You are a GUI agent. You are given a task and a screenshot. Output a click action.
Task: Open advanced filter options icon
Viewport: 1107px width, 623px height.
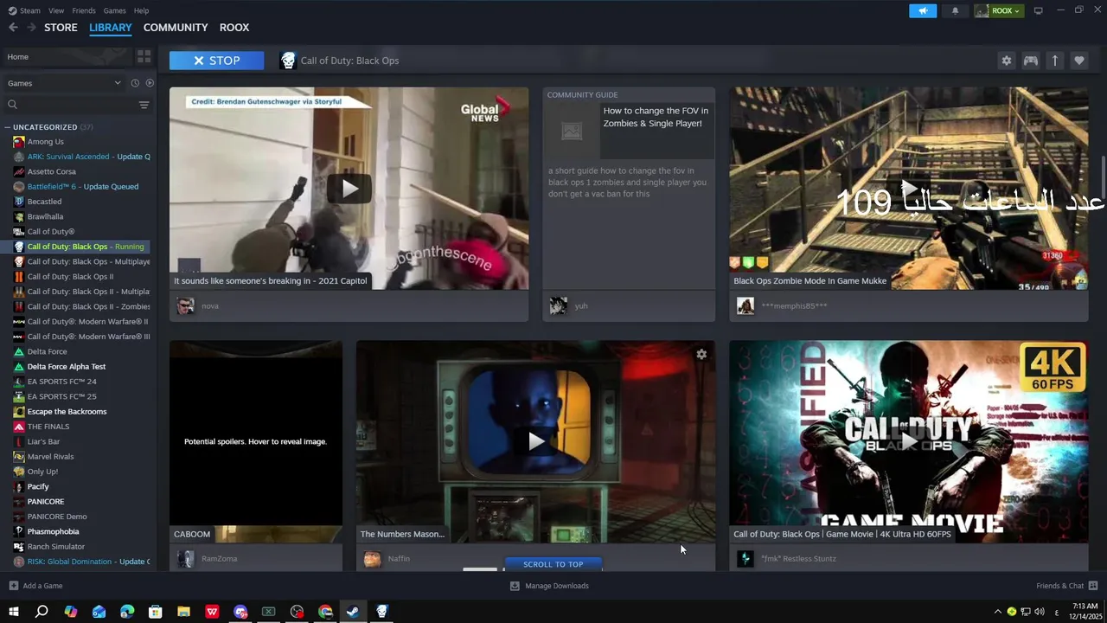point(144,105)
